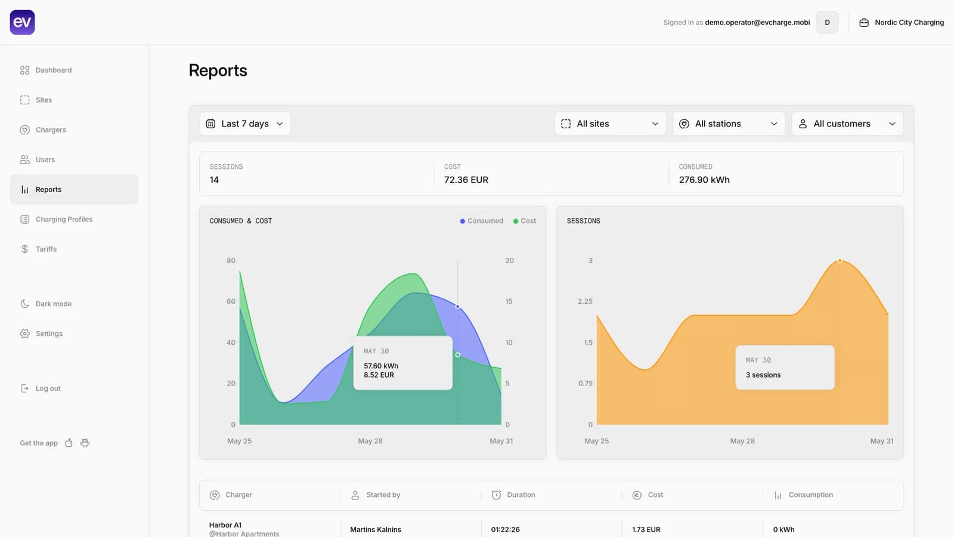Image resolution: width=954 pixels, height=537 pixels.
Task: Click the 72.36 EUR total cost value
Action: (466, 180)
